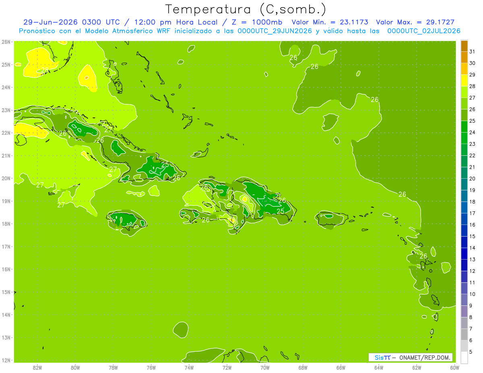Viewport: 483px width, 373px height.
Task: Click the "18N" latitude axis label
Action: pyautogui.click(x=6, y=224)
